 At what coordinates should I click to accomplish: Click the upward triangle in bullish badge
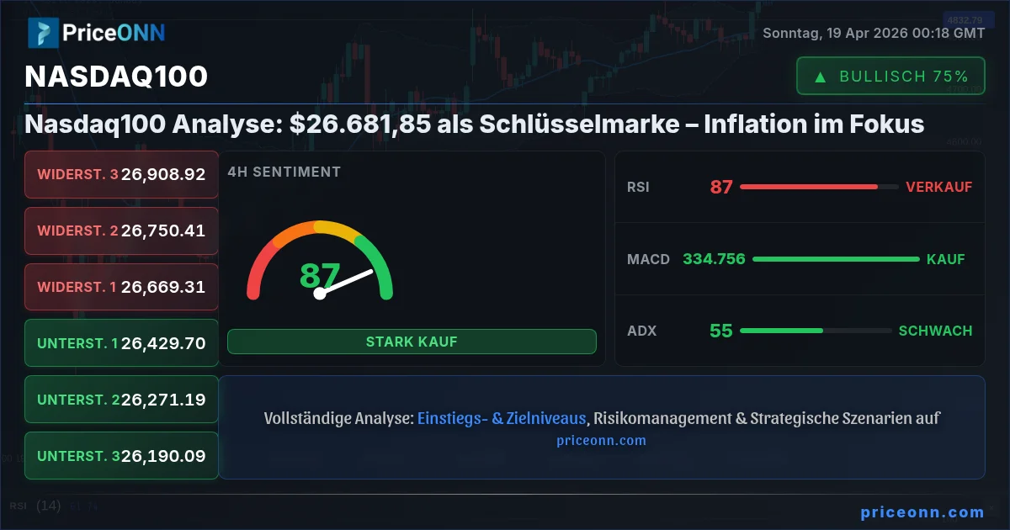[820, 77]
